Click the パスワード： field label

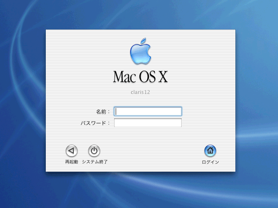coord(95,123)
